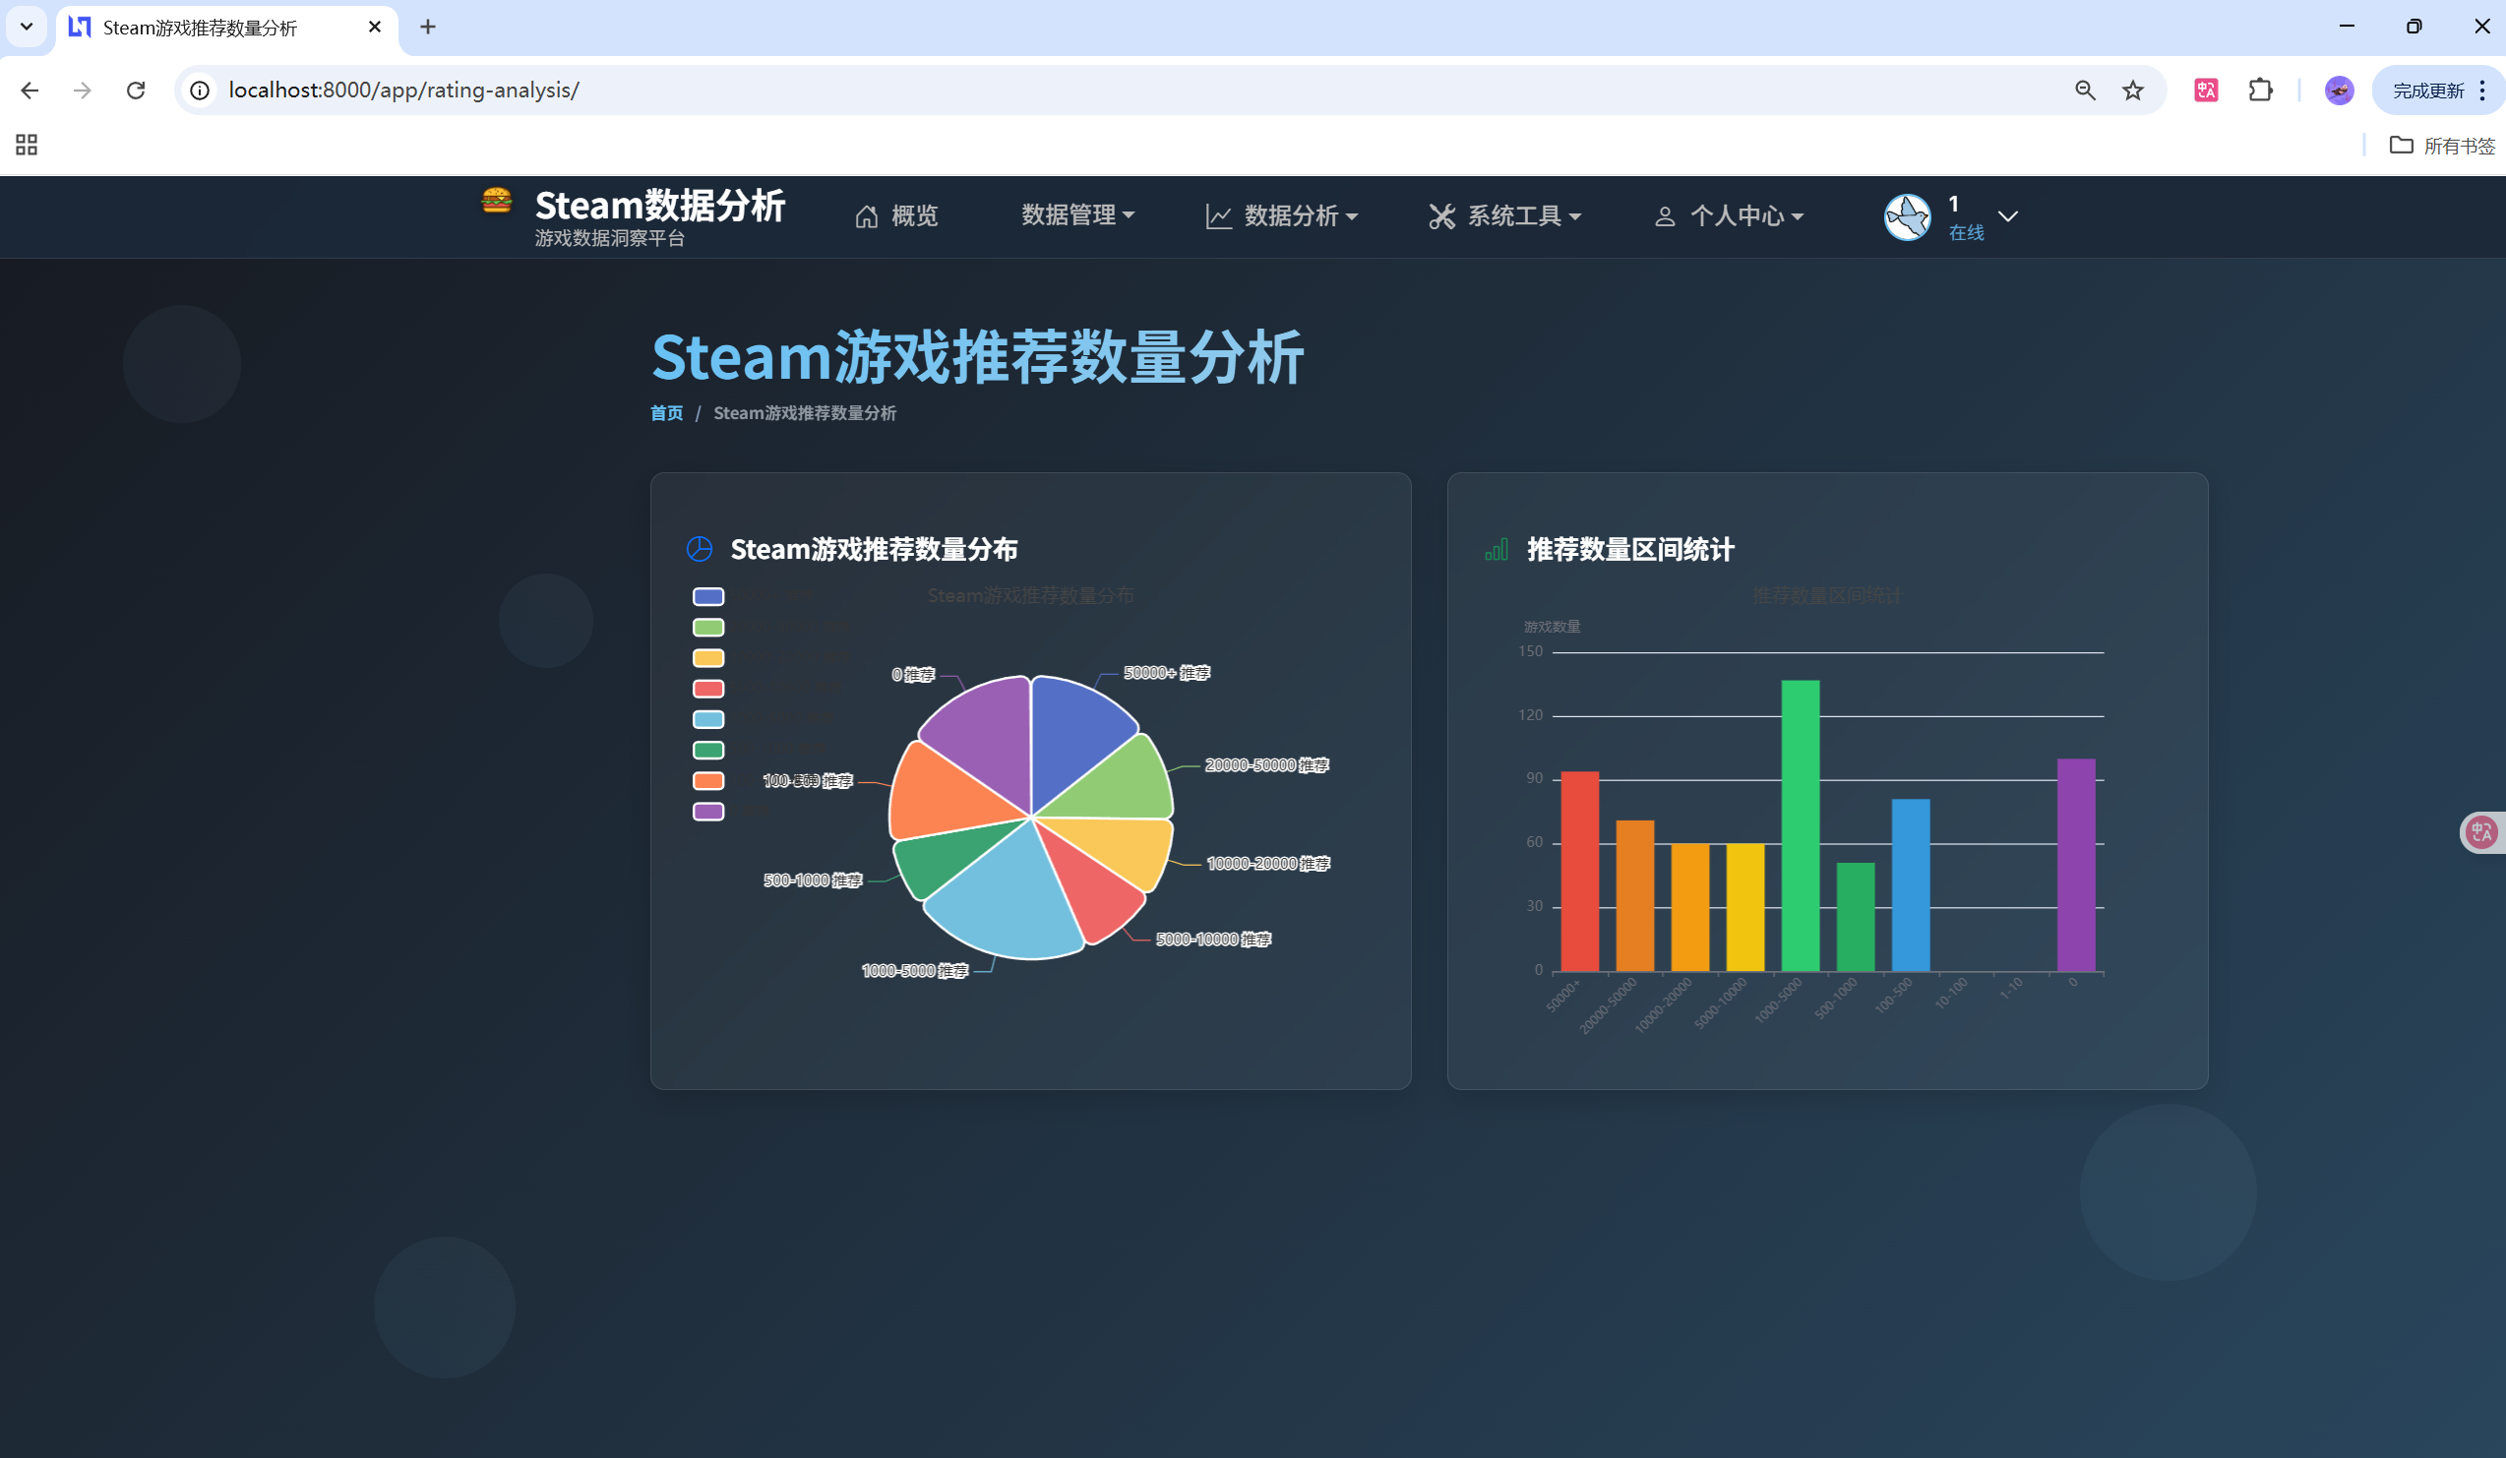Click the home icon beside 概览
Image resolution: width=2506 pixels, height=1458 pixels.
(x=866, y=215)
